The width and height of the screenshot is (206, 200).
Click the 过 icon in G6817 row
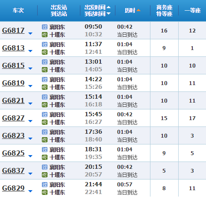click(44, 27)
